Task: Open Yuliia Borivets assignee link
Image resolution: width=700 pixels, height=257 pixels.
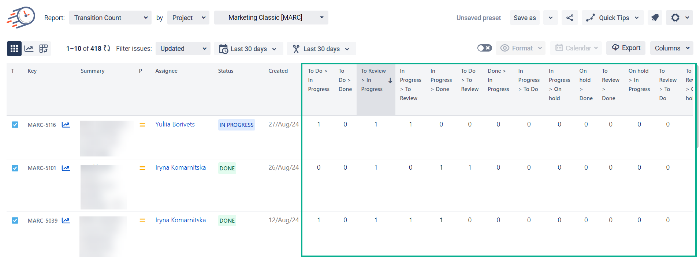Action: click(175, 124)
